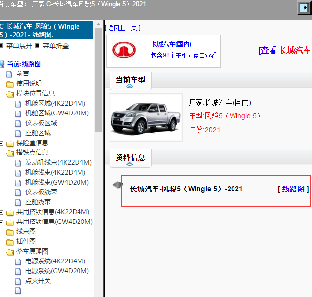Click page icon beside 机舱线束(4K22D4M)

coord(18,173)
